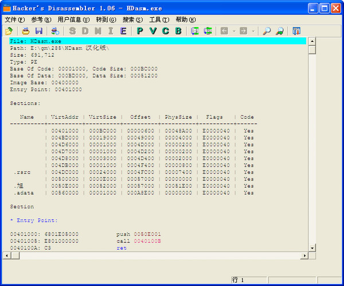Image resolution: width=344 pixels, height=286 pixels.
Task: Click the vertical scrollbar down arrow
Action: pyautogui.click(x=312, y=248)
